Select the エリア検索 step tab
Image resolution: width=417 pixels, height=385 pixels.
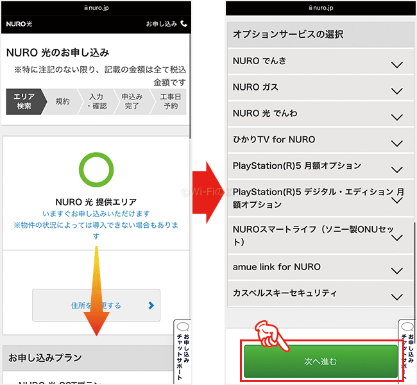(24, 101)
